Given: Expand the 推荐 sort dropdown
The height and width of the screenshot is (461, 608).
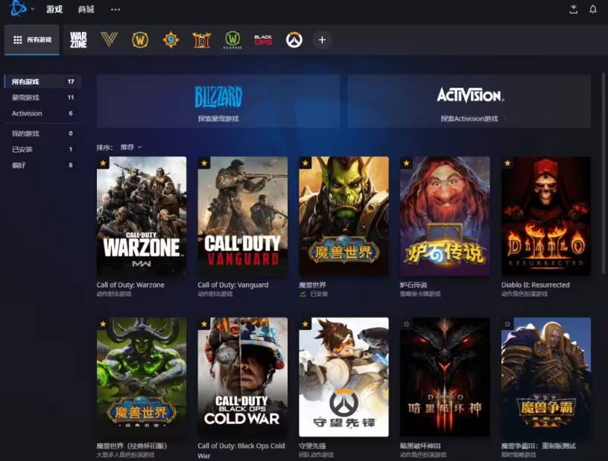Looking at the screenshot, I should coord(131,147).
